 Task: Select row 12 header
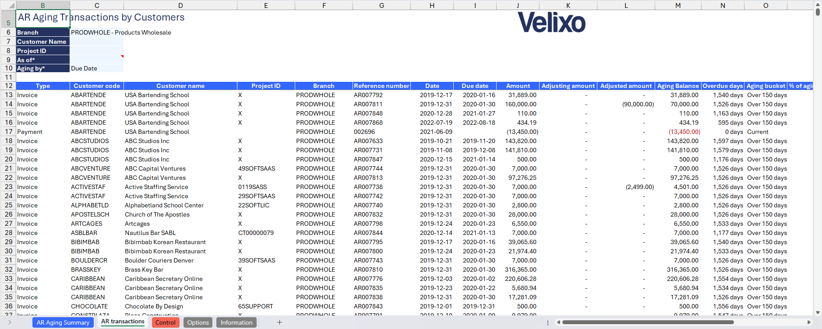click(x=8, y=86)
